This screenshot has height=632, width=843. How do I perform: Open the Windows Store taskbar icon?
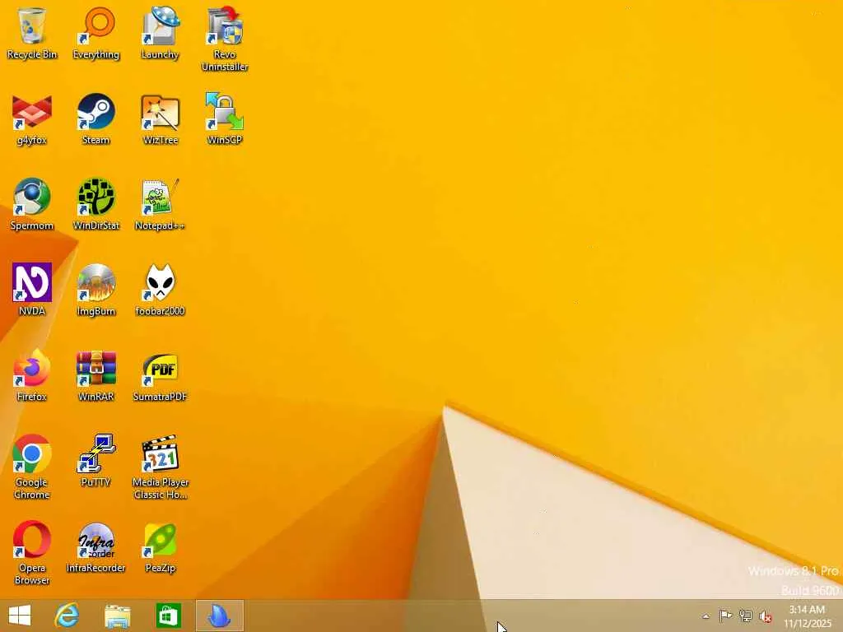coord(168,616)
